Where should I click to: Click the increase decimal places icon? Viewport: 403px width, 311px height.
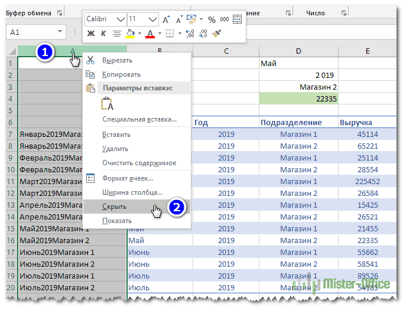point(190,34)
